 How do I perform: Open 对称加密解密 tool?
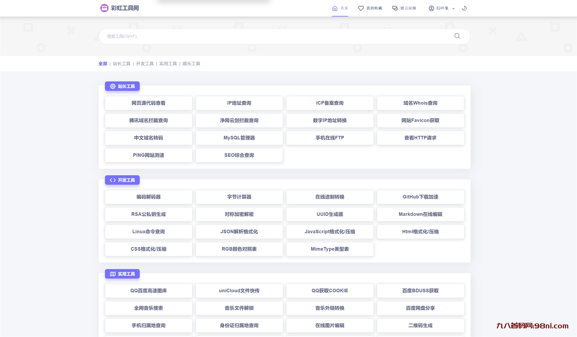pos(239,214)
